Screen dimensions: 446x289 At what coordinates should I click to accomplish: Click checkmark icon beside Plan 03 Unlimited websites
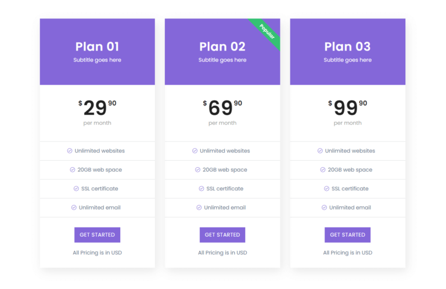click(320, 151)
